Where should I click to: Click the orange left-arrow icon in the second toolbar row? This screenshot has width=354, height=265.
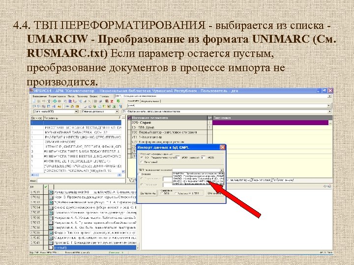[x=59, y=106]
